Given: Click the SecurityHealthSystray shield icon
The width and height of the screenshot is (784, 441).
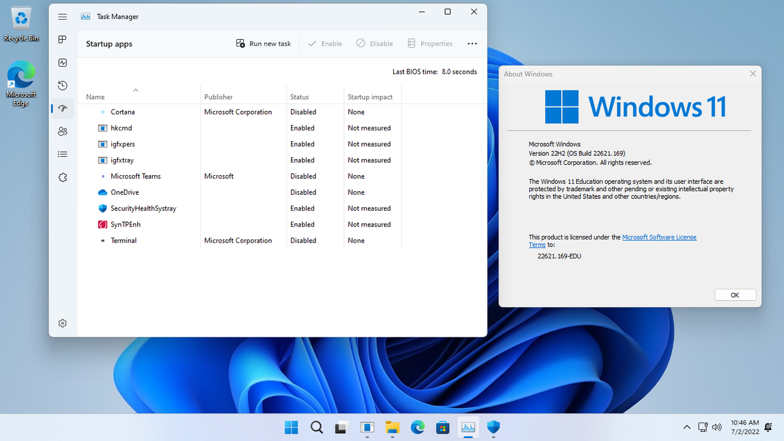Looking at the screenshot, I should (x=102, y=208).
